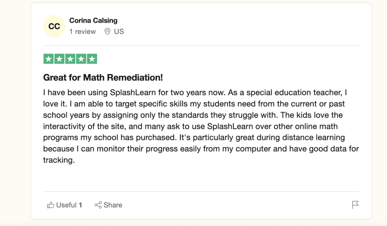Open the CC profile avatar
Viewport: 387px width, 226px height.
(x=54, y=26)
